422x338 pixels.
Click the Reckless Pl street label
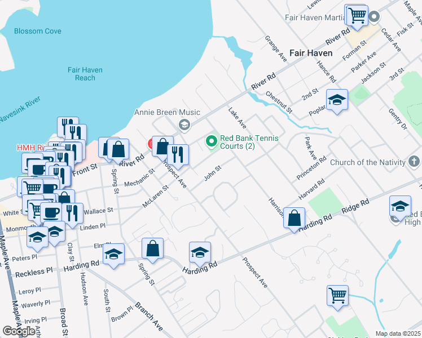click(34, 273)
